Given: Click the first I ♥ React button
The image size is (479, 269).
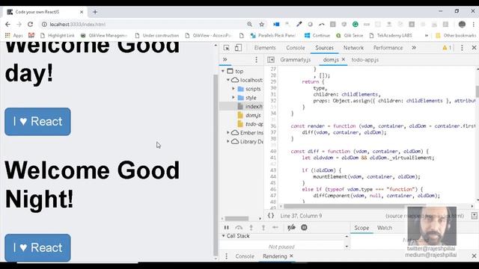Looking at the screenshot, I should [x=37, y=122].
